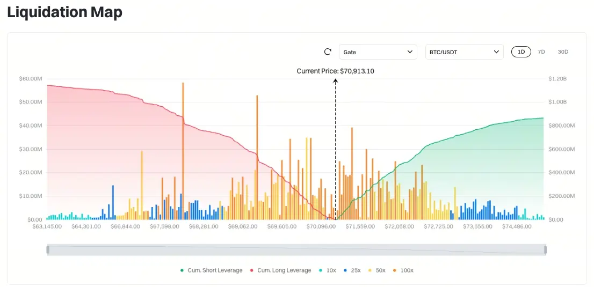594x287 pixels.
Task: Switch to the 30D time range
Action: click(x=563, y=52)
